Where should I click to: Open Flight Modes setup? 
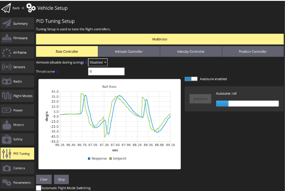click(x=17, y=96)
